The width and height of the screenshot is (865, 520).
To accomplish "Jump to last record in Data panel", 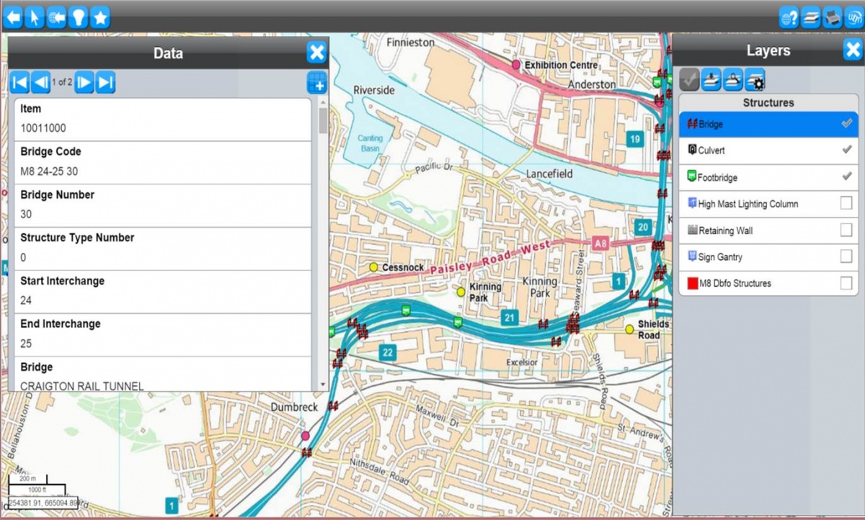I will coord(106,83).
